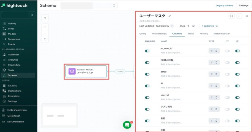The width and height of the screenshot is (252, 132).
Task: Zoom out with the minus icon
Action: [45, 33]
